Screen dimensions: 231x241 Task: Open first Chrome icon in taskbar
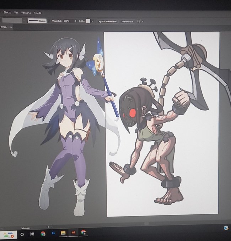(x=43, y=234)
